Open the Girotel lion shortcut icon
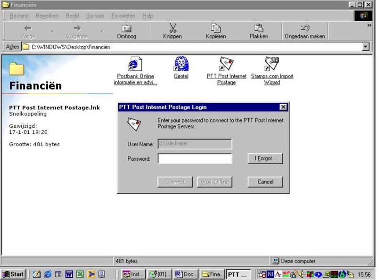The height and width of the screenshot is (280, 377). 181,64
